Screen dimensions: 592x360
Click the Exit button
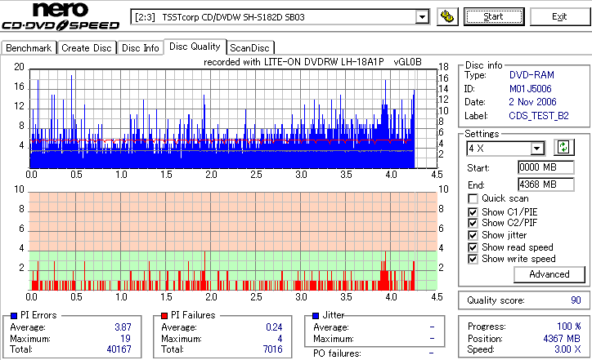tap(559, 16)
